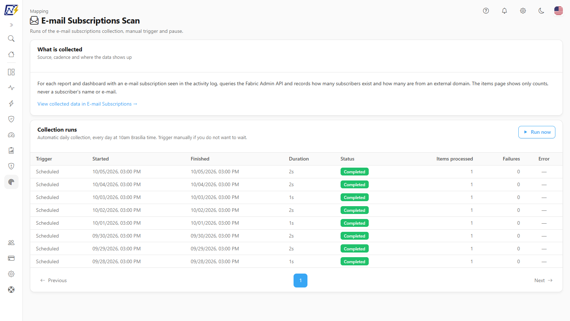570x321 pixels.
Task: Click Finished cell 10/02/2026, 03:00 PM
Action: (215, 210)
